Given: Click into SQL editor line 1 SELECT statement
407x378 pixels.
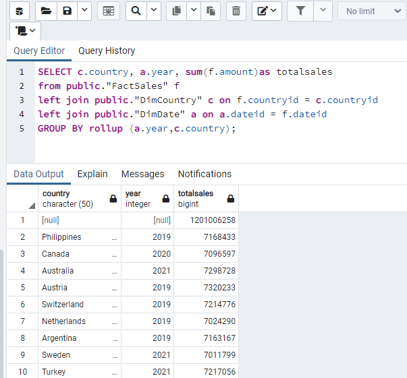Looking at the screenshot, I should click(x=185, y=72).
